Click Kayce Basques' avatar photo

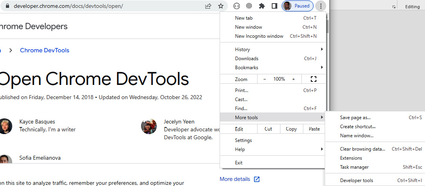pyautogui.click(x=5, y=126)
